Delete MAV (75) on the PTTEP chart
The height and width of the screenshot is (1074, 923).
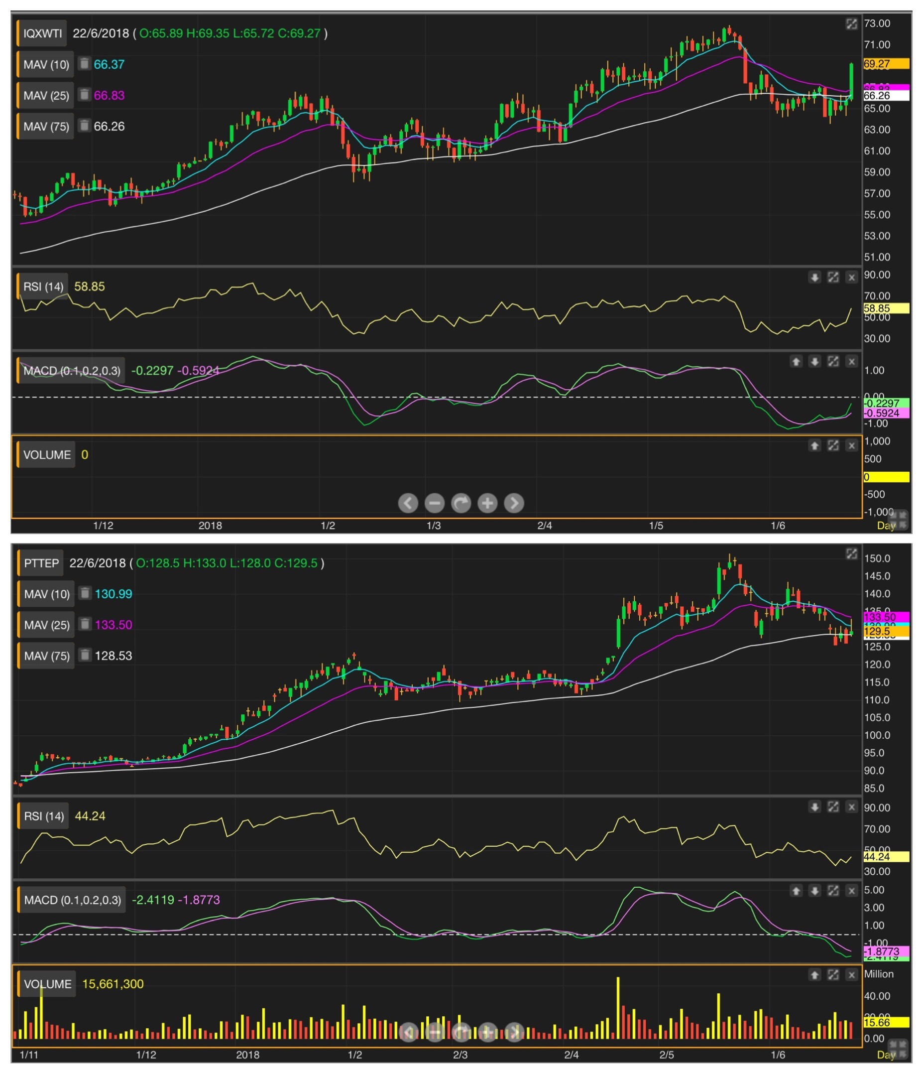tap(85, 655)
